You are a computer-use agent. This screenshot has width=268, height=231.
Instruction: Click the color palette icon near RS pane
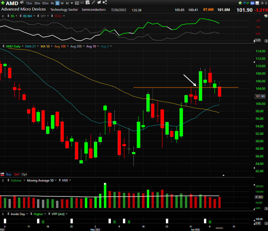pos(266,16)
